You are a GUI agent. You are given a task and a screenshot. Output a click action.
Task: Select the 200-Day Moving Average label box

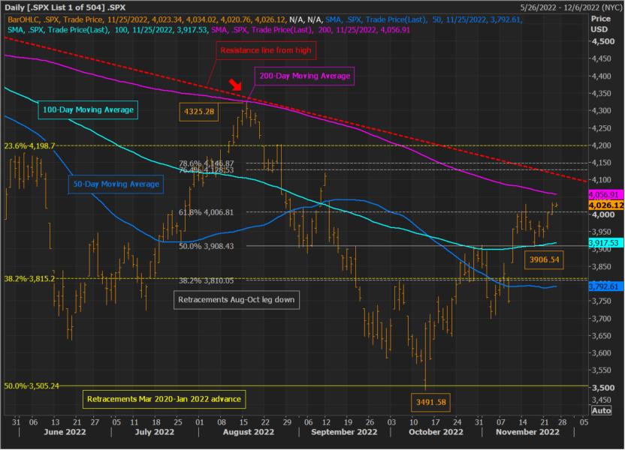pyautogui.click(x=304, y=76)
